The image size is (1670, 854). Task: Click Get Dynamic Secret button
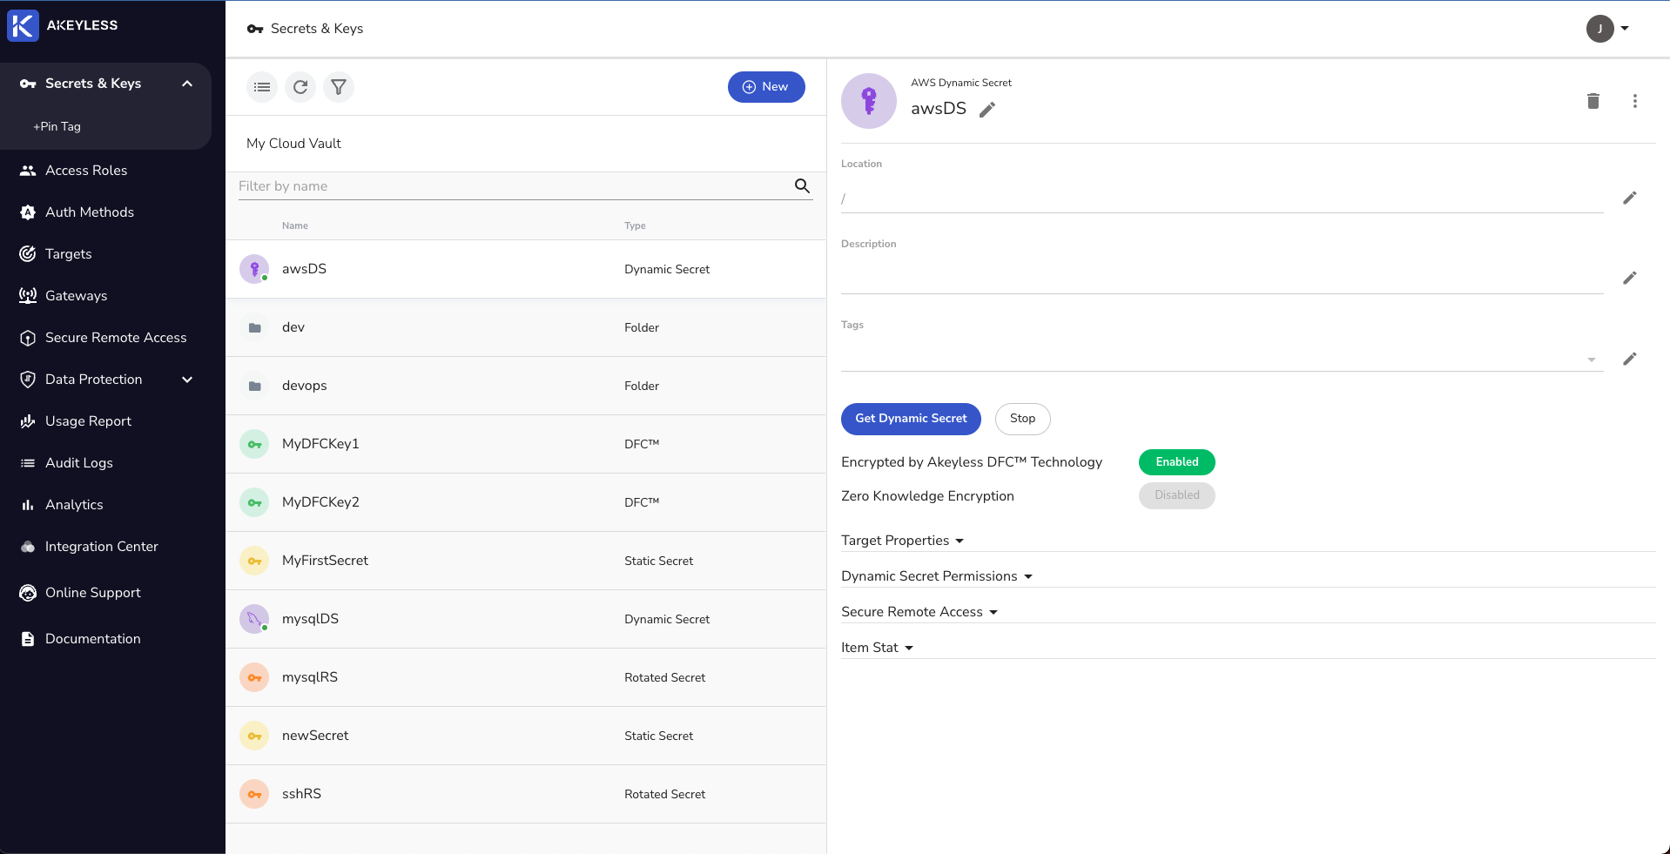click(x=911, y=419)
